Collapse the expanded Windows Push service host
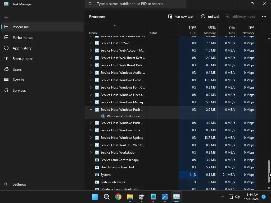271x203 pixels. click(x=91, y=109)
